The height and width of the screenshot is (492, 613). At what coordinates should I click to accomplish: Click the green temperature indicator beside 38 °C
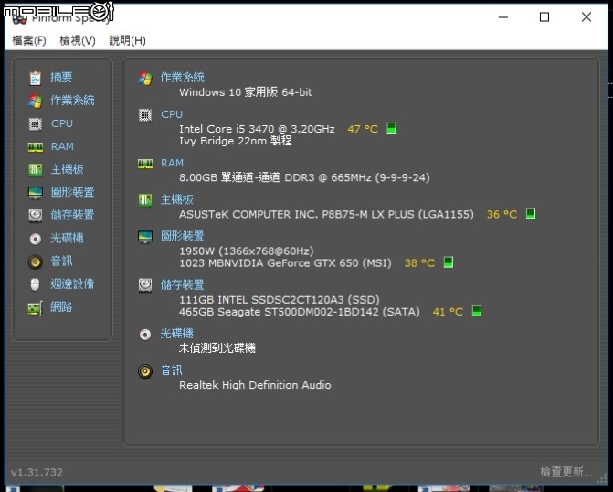(x=449, y=262)
